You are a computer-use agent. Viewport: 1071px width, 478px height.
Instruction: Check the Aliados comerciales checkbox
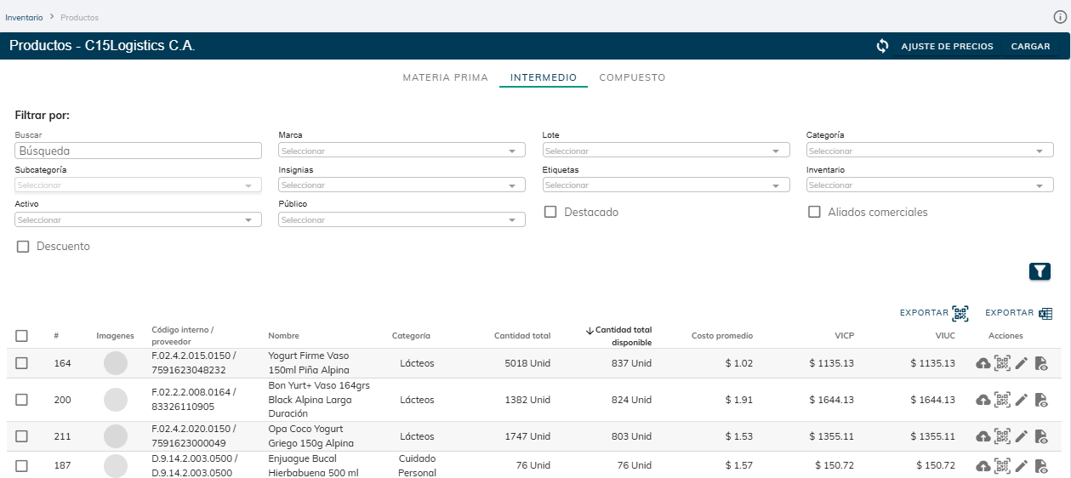814,212
